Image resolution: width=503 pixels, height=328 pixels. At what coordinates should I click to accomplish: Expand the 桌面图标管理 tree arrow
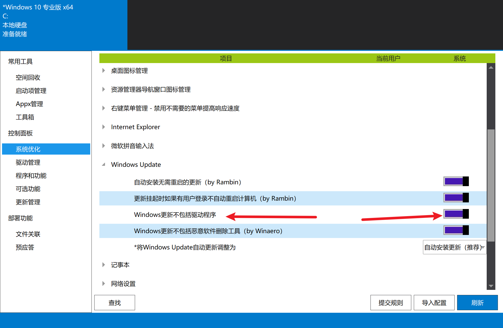[x=103, y=70]
